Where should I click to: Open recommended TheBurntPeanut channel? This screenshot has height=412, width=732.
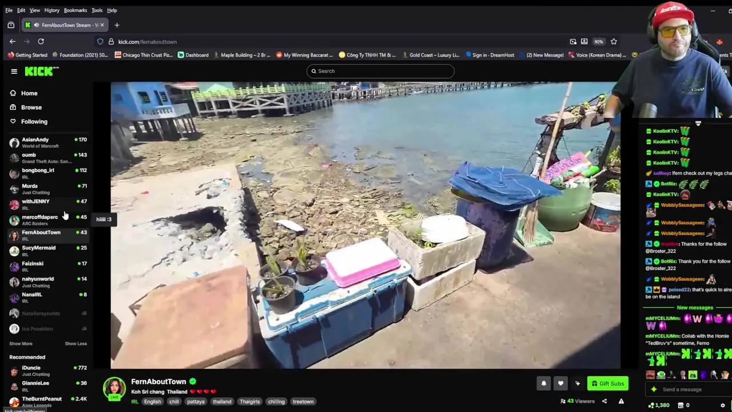pyautogui.click(x=48, y=402)
